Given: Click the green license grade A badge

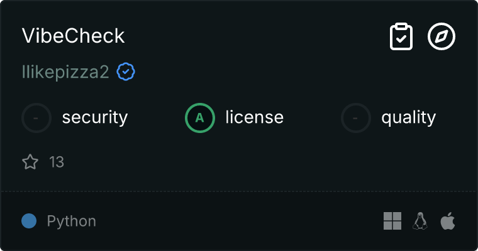Looking at the screenshot, I should click(200, 118).
